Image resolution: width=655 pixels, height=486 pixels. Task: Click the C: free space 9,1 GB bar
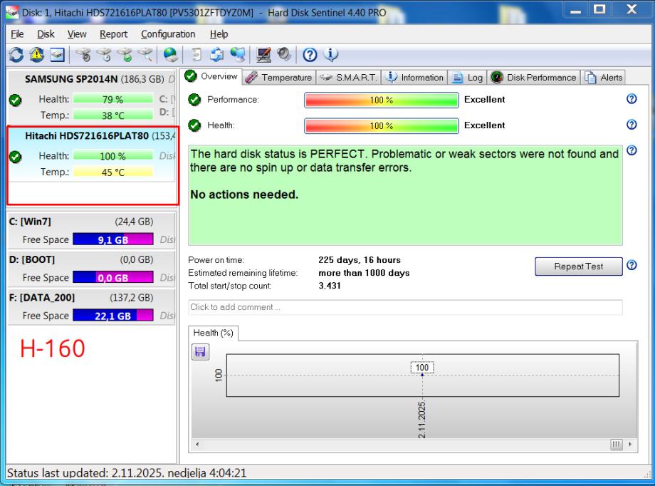pos(113,239)
